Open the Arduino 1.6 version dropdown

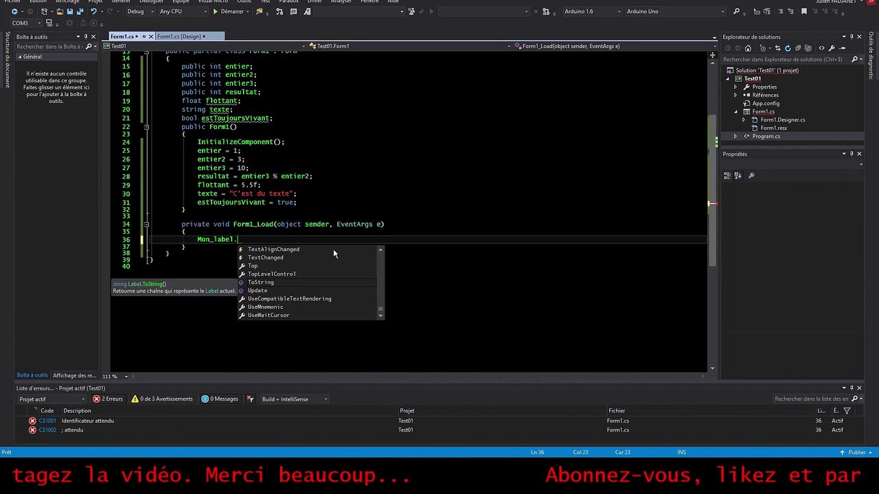592,12
